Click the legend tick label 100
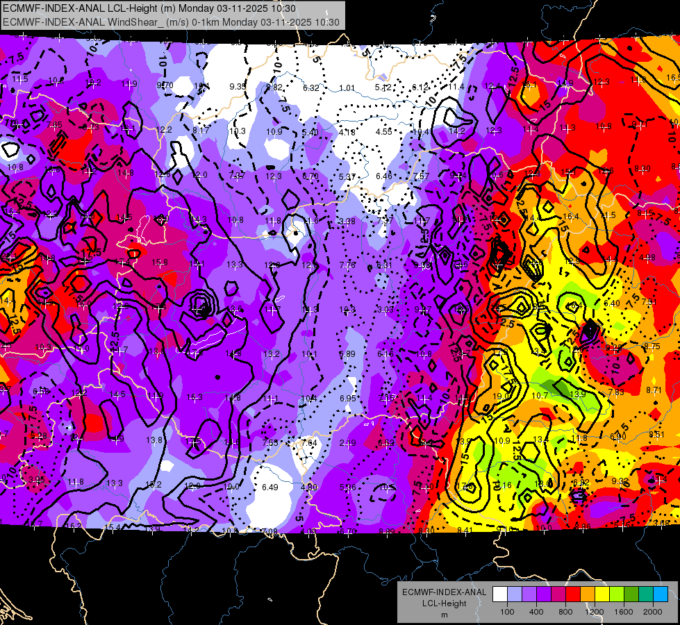The width and height of the screenshot is (680, 625). (x=507, y=612)
